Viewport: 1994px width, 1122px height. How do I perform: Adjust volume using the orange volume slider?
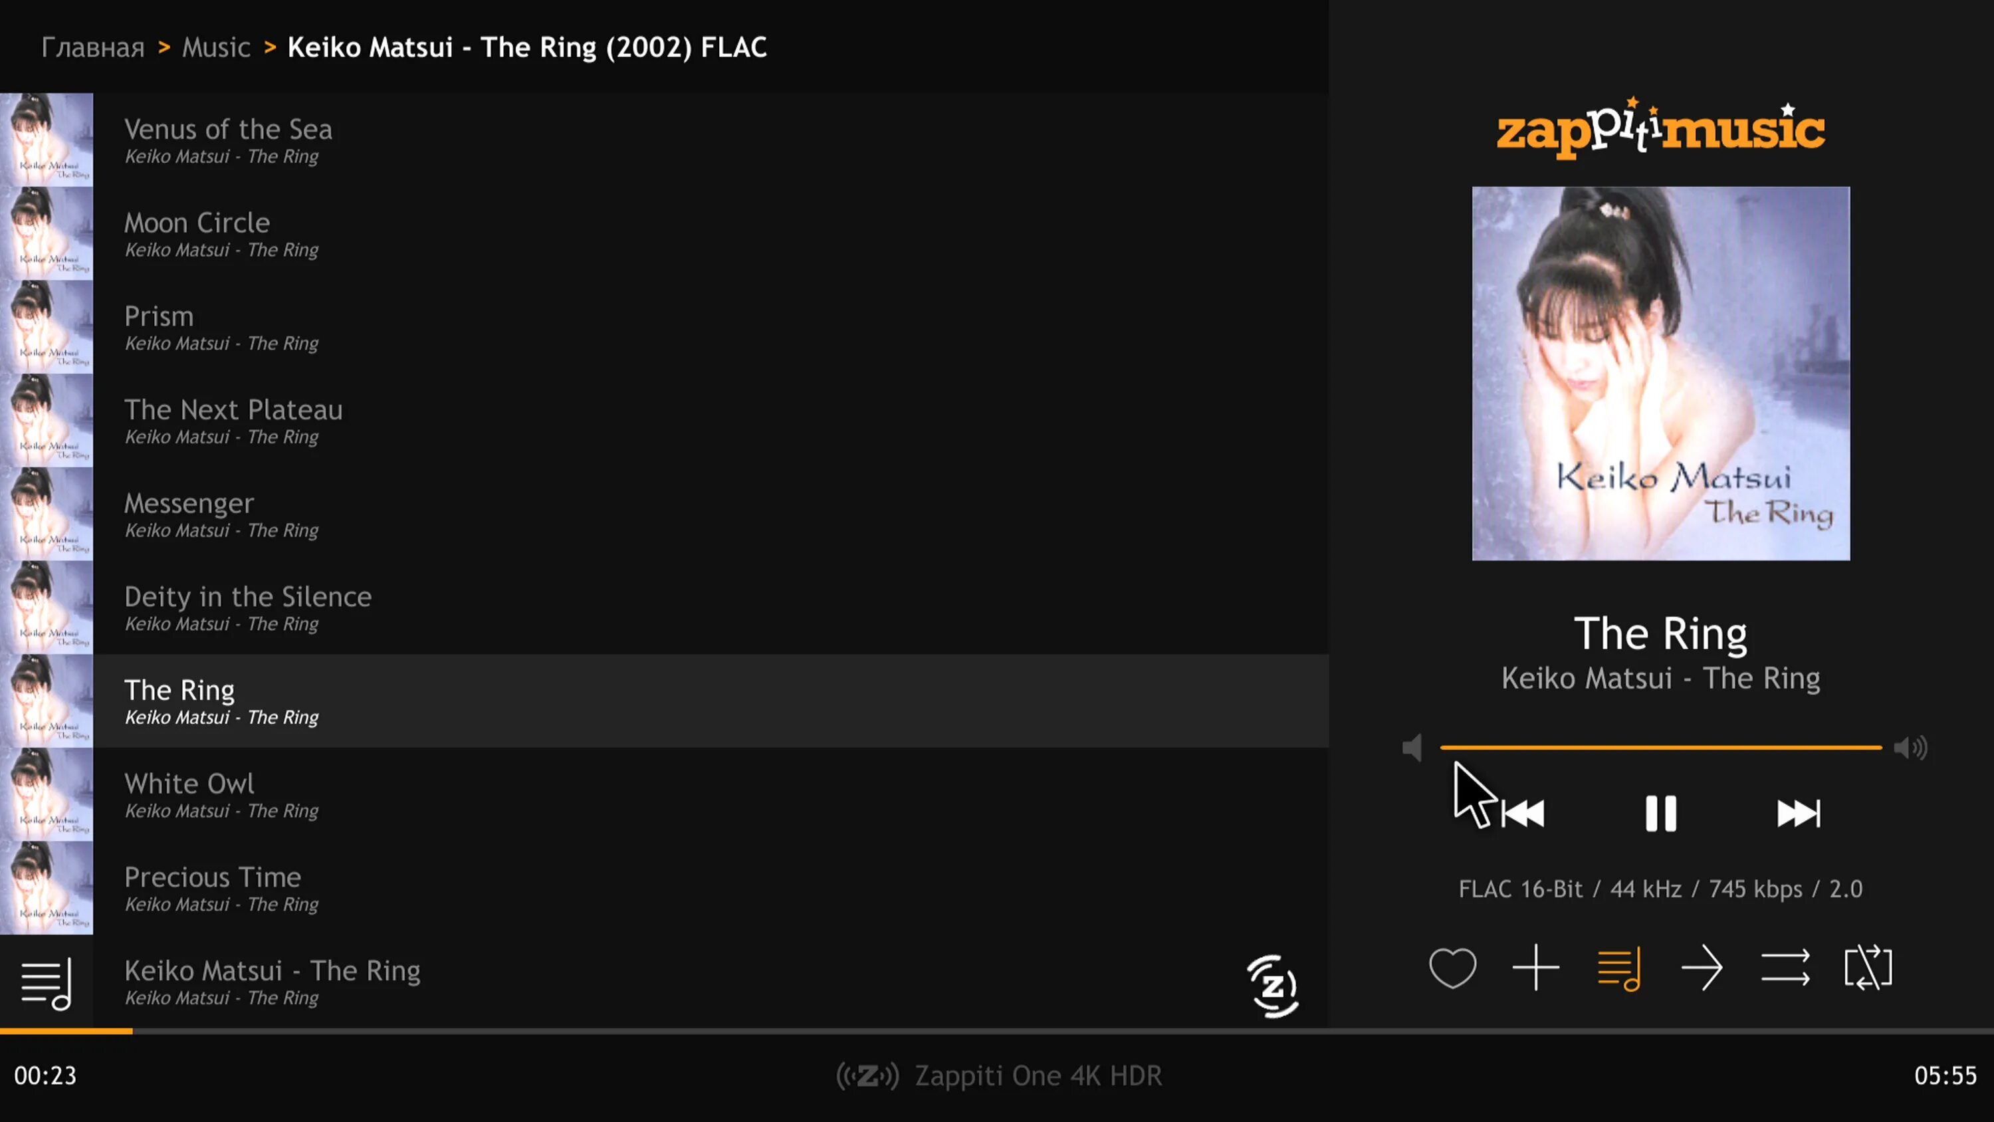pyautogui.click(x=1660, y=746)
